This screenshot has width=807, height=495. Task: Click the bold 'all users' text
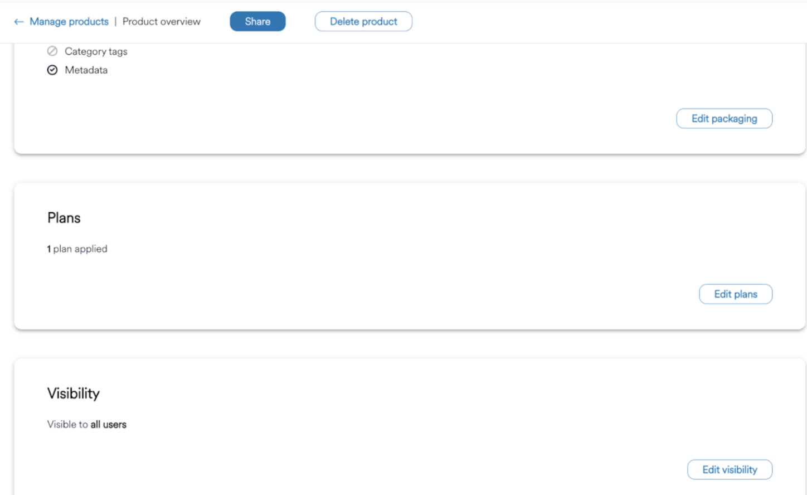(109, 425)
